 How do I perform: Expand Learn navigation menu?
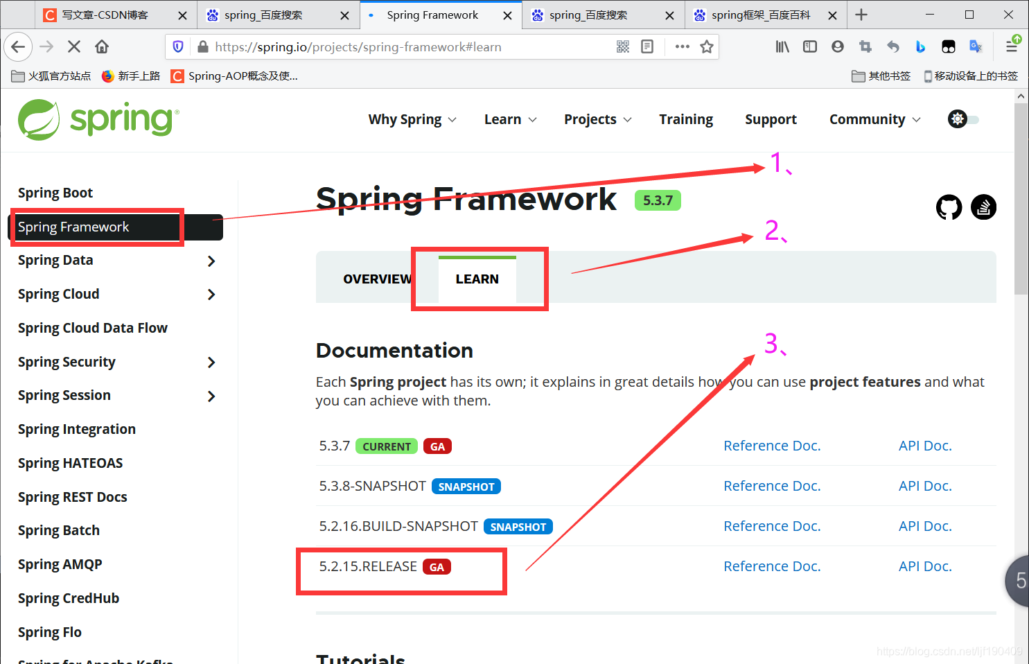click(x=511, y=119)
